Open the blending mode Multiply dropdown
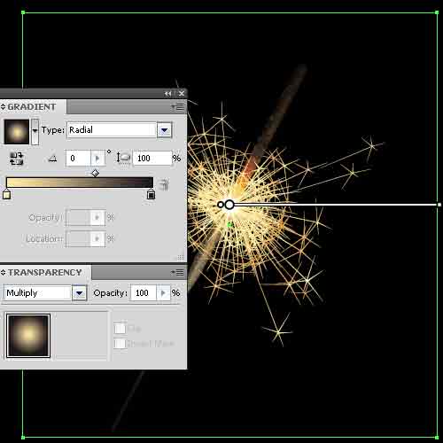This screenshot has width=443, height=443. tap(79, 293)
